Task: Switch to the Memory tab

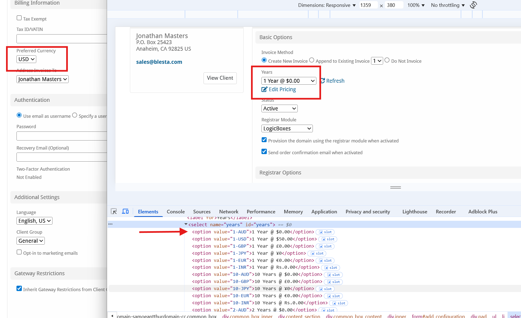Action: pos(293,211)
